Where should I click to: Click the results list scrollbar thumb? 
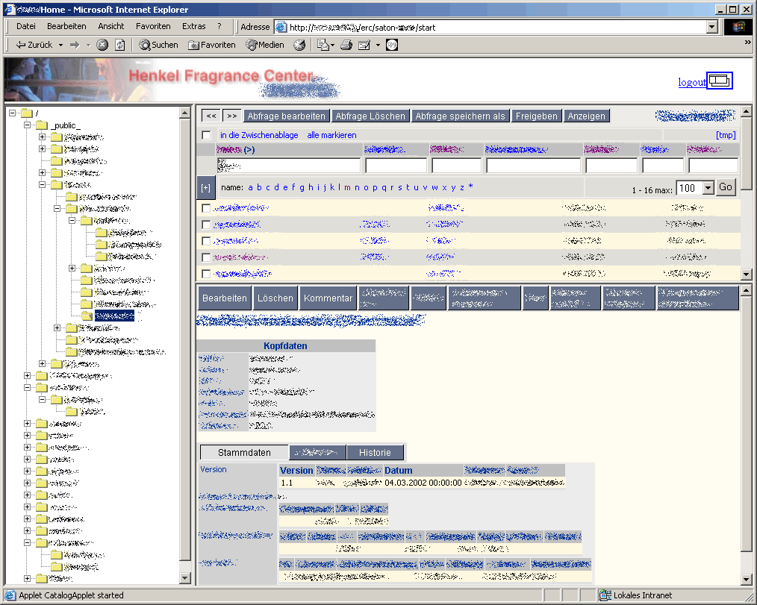point(746,154)
